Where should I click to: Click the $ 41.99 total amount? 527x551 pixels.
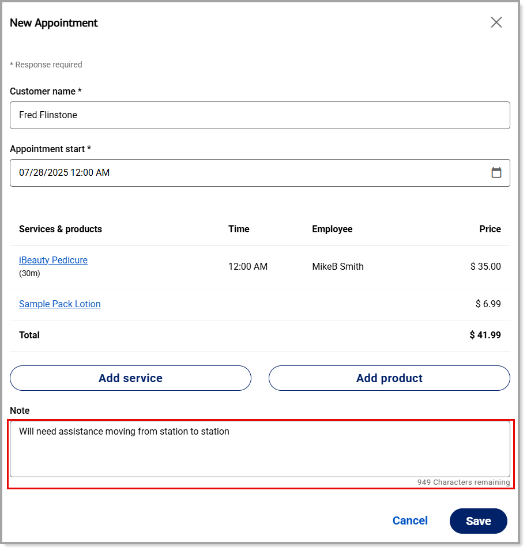point(485,335)
